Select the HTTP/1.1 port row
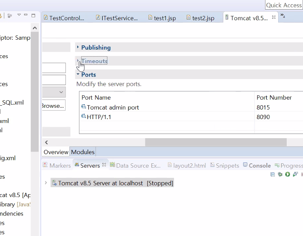This screenshot has height=236, width=303. click(167, 117)
